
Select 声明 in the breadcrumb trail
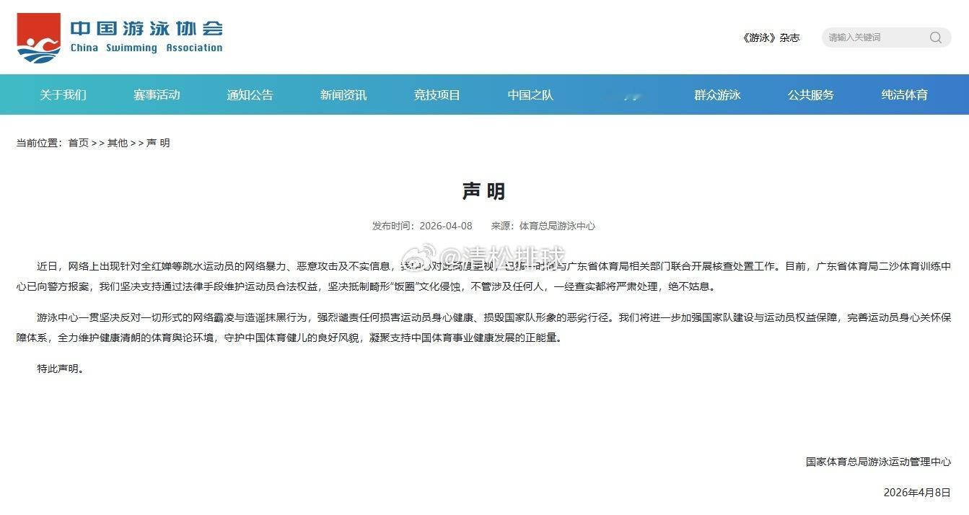coord(159,143)
